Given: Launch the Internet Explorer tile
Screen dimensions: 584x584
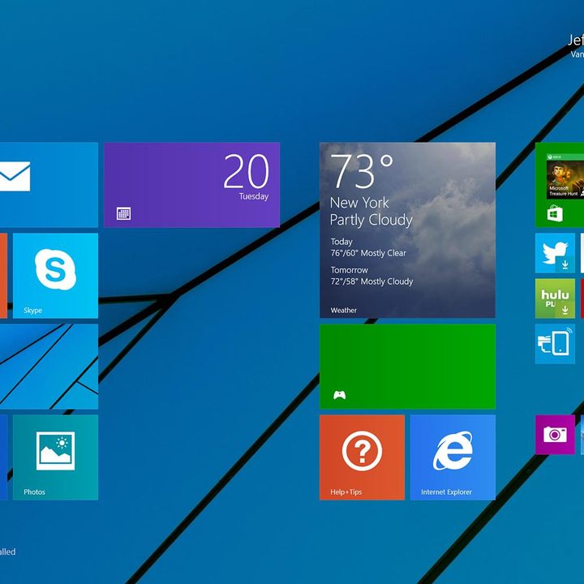Looking at the screenshot, I should coord(453,457).
